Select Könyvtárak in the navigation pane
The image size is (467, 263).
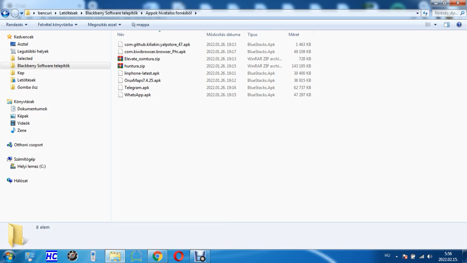click(x=24, y=102)
